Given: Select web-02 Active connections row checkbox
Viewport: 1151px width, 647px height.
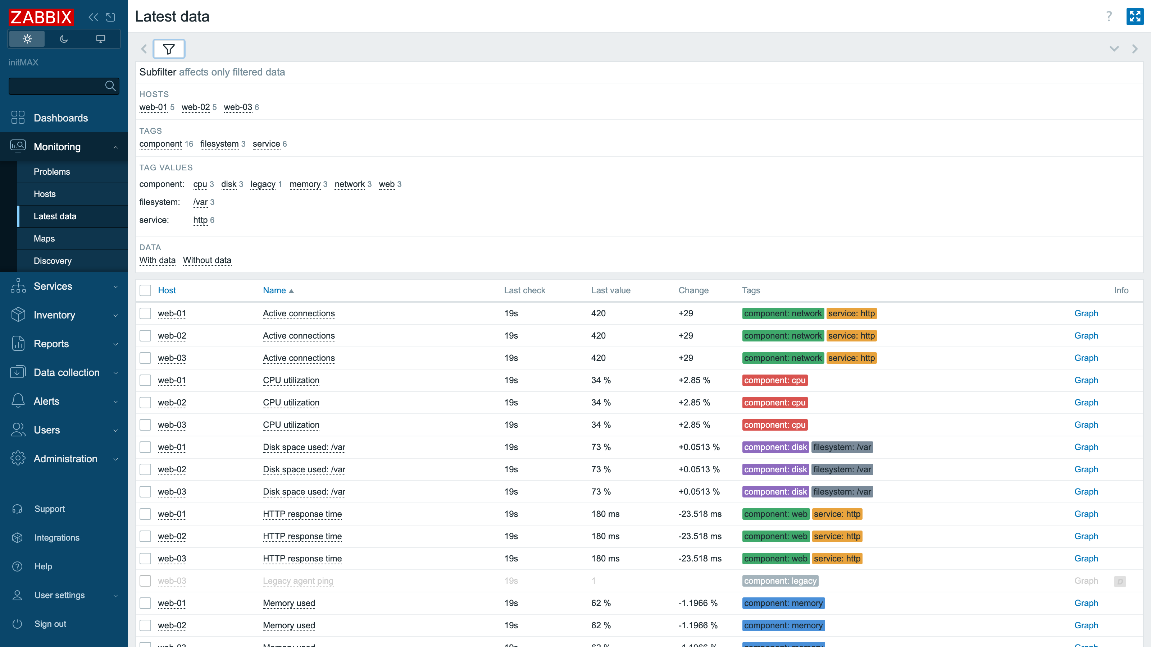Looking at the screenshot, I should [145, 335].
